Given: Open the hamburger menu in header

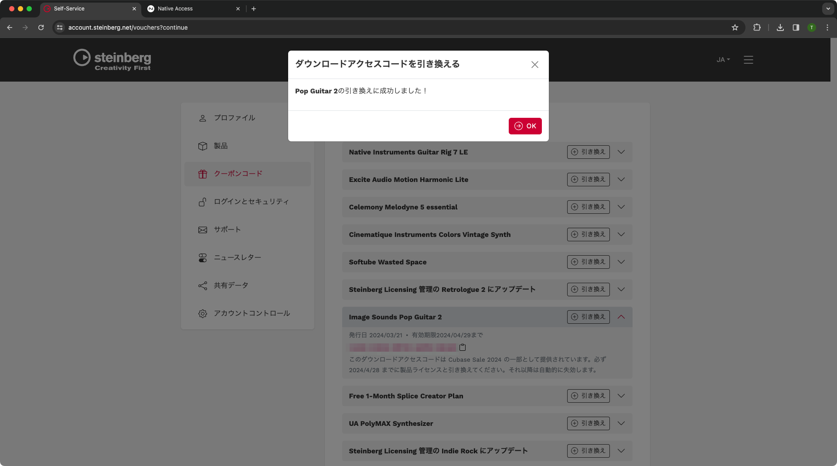Looking at the screenshot, I should (x=749, y=60).
